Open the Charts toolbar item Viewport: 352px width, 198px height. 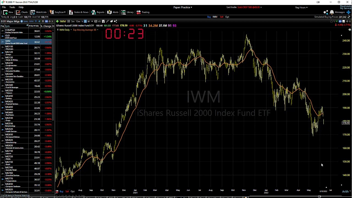pos(22,12)
